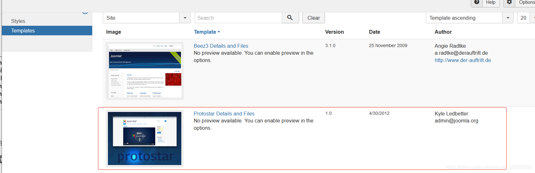Click the Author column header

443,32
